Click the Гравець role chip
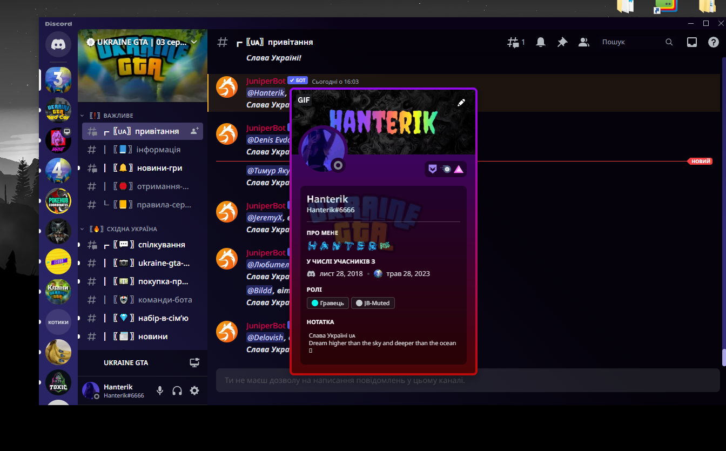726x451 pixels. [328, 303]
